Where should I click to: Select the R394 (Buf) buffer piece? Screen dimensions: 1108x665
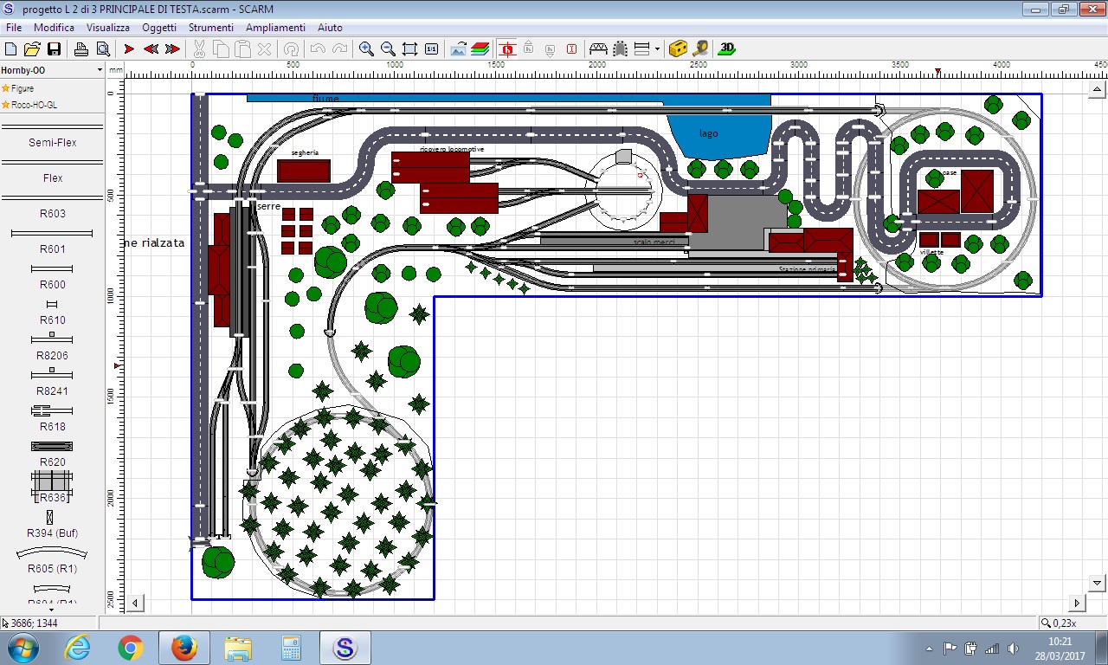pyautogui.click(x=52, y=526)
